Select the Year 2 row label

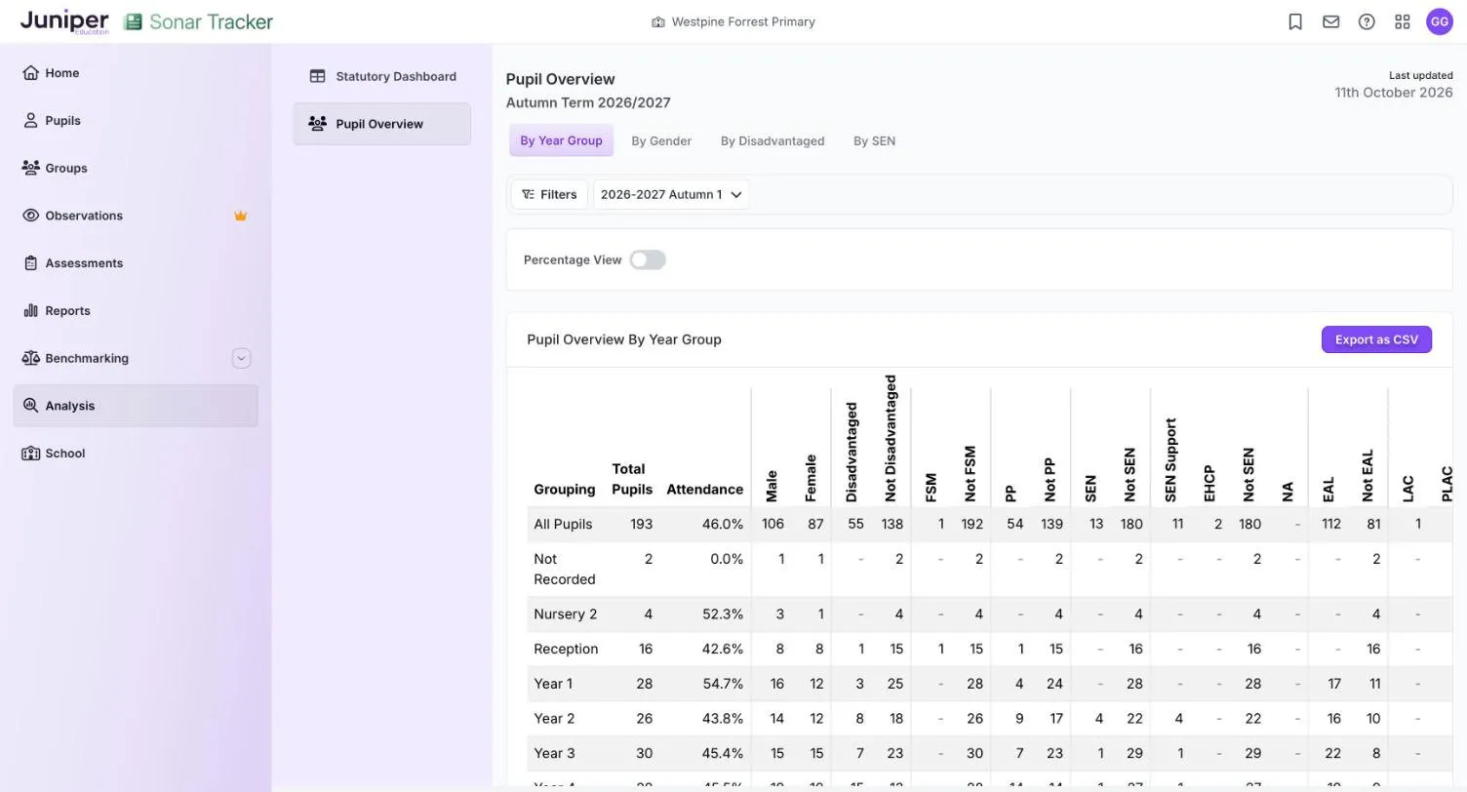[x=554, y=719]
